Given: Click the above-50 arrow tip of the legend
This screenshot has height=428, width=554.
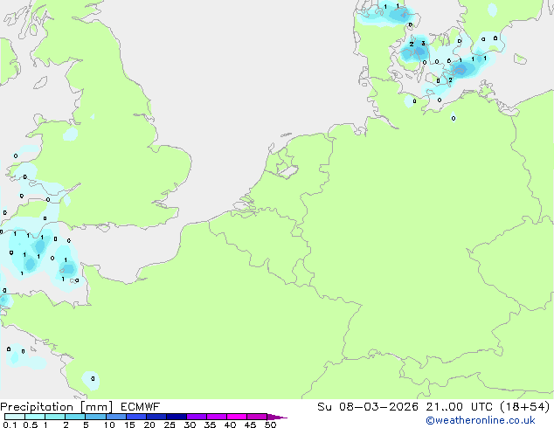Looking at the screenshot, I should (x=277, y=417).
